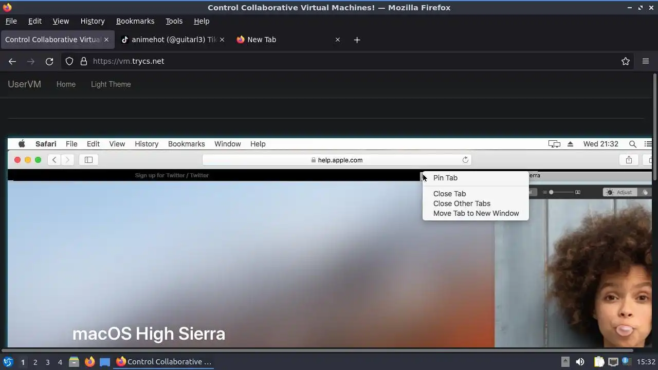Switch to workspace 3 in taskbar
This screenshot has height=370, width=658.
pos(47,362)
